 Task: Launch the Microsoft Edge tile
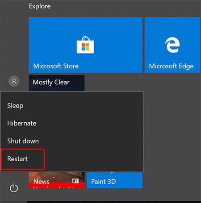pos(172,45)
